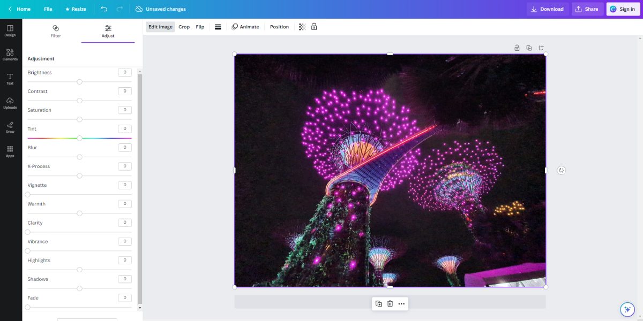Open the File menu
This screenshot has height=321, width=643.
48,9
